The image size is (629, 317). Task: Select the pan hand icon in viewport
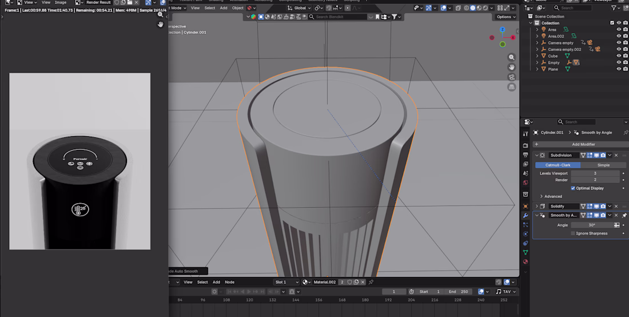(x=511, y=67)
